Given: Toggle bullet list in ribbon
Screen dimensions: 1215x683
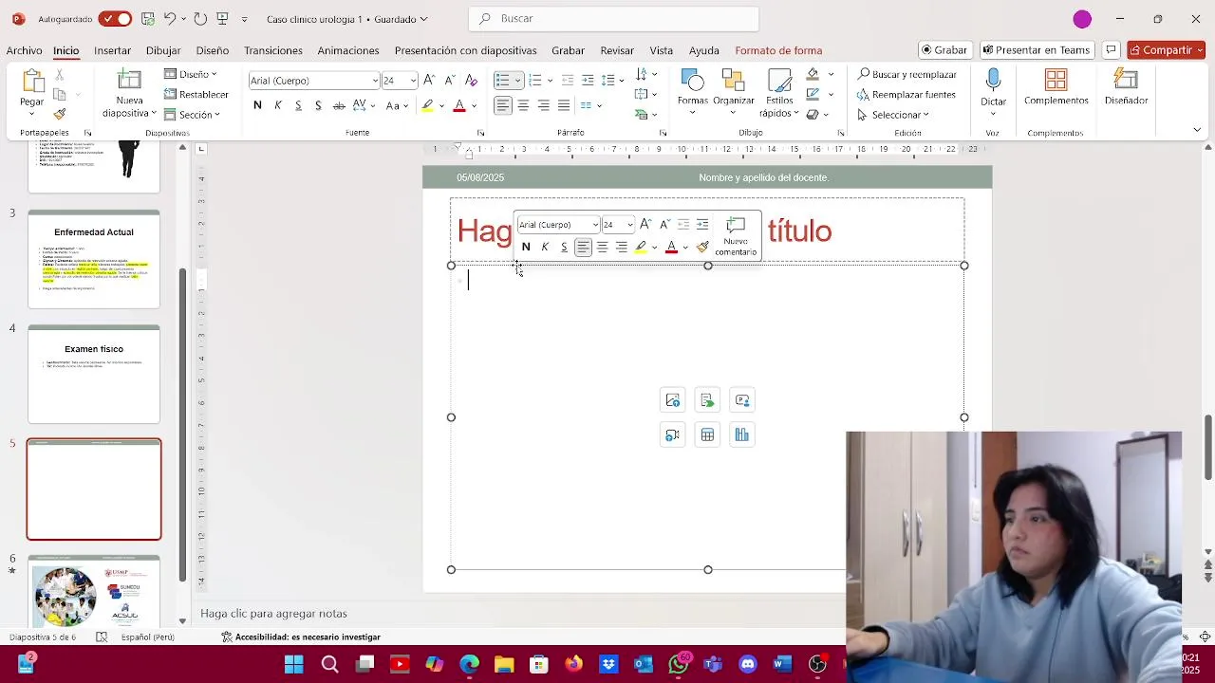Looking at the screenshot, I should 502,81.
